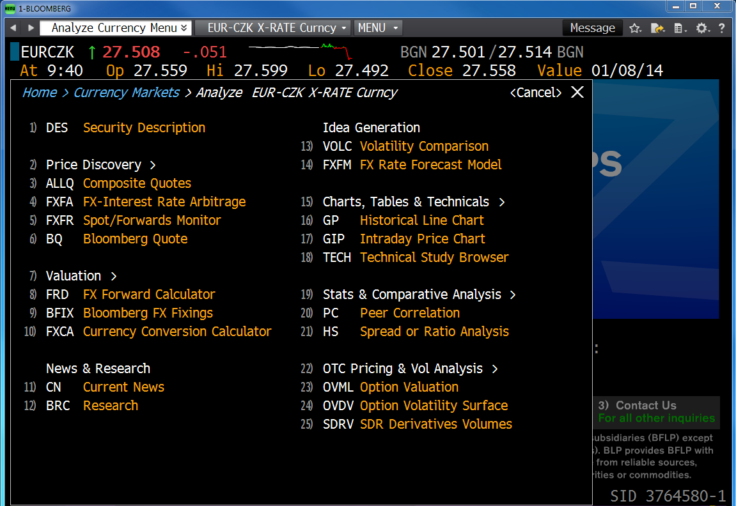Click the Value date 01/08/14

(627, 71)
